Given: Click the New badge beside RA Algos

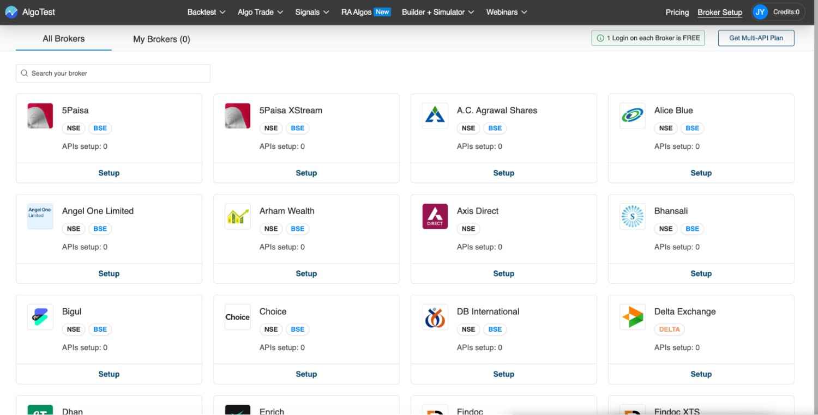Looking at the screenshot, I should coord(382,12).
